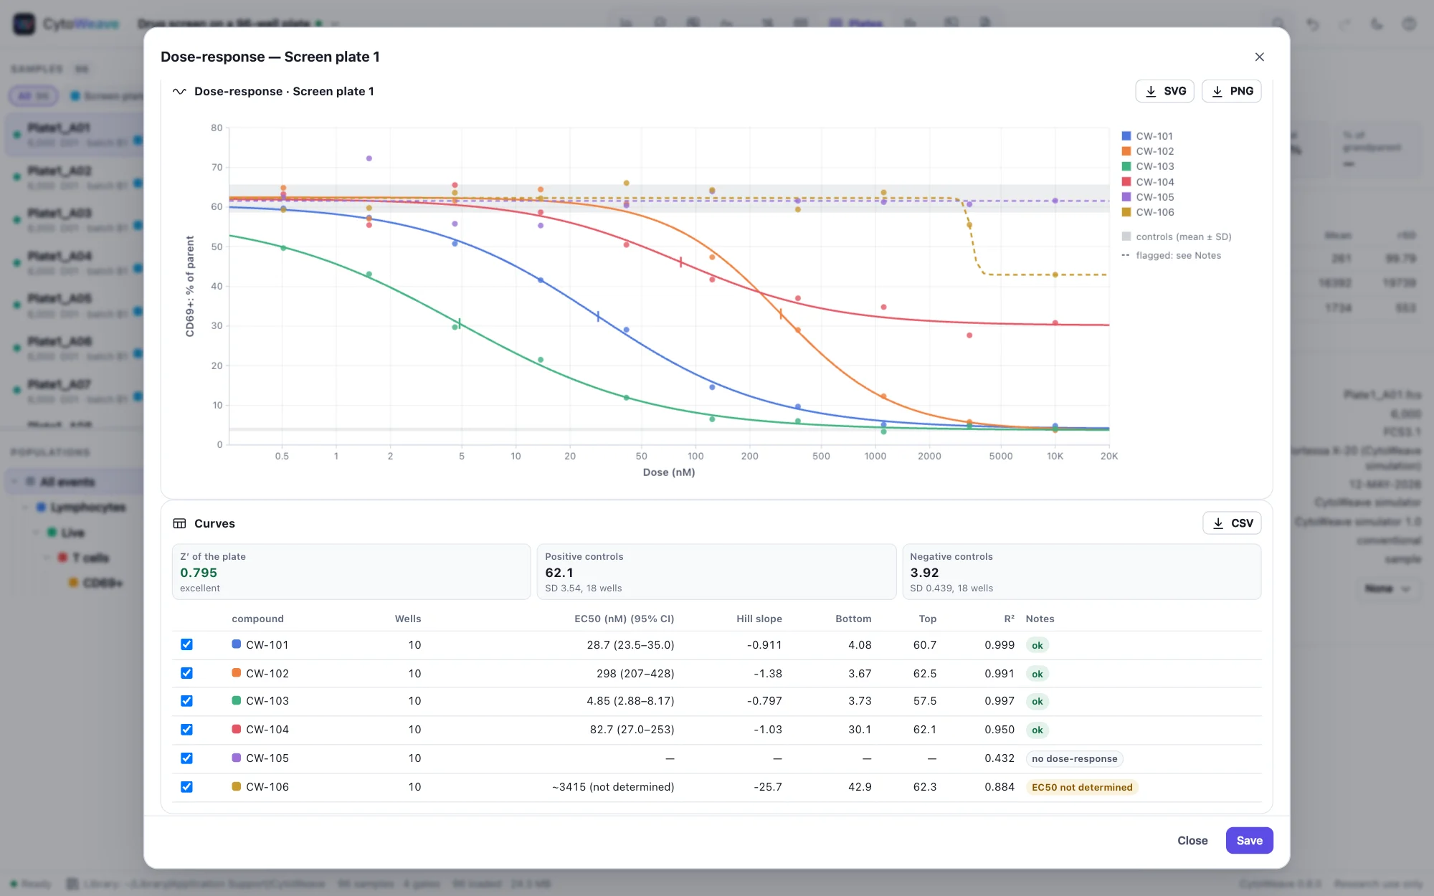This screenshot has width=1434, height=896.
Task: Click the Negative controls 3.92 value
Action: coord(924,573)
